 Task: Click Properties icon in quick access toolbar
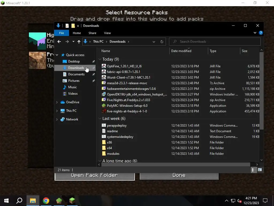coord(67,26)
